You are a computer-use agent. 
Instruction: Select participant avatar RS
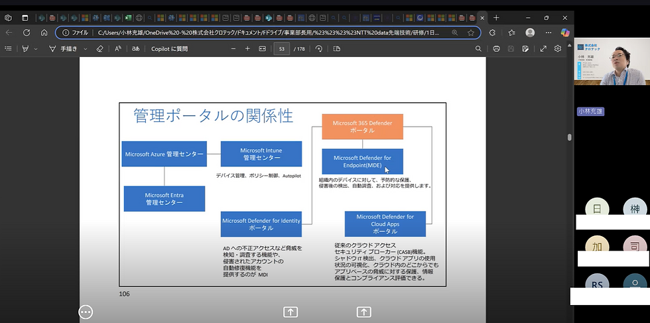pyautogui.click(x=597, y=283)
